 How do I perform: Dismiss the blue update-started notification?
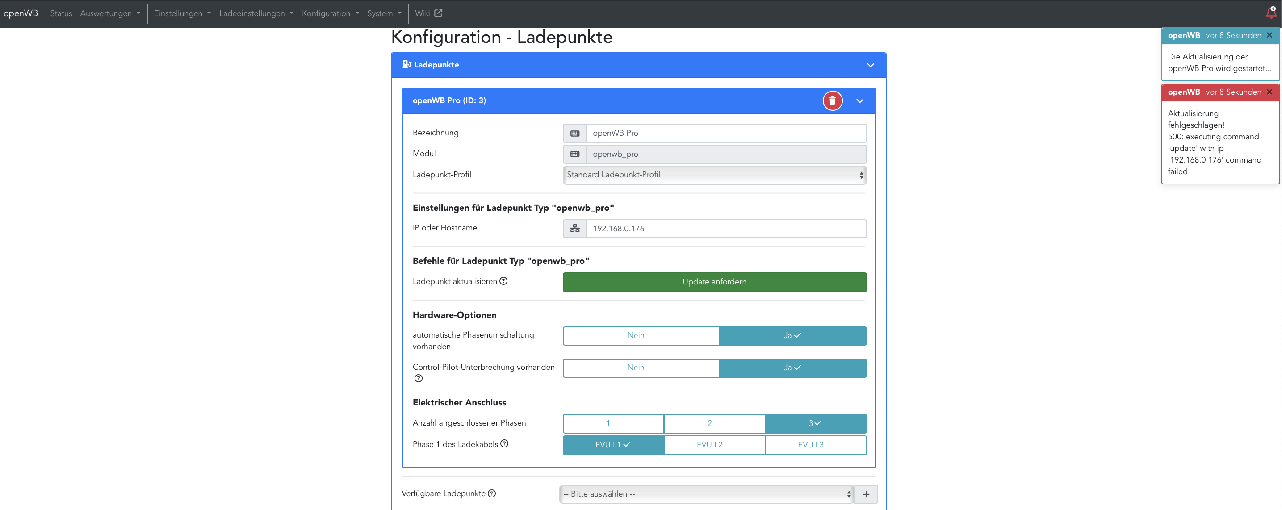pos(1269,35)
